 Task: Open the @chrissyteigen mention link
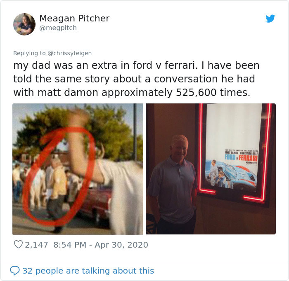pos(69,53)
